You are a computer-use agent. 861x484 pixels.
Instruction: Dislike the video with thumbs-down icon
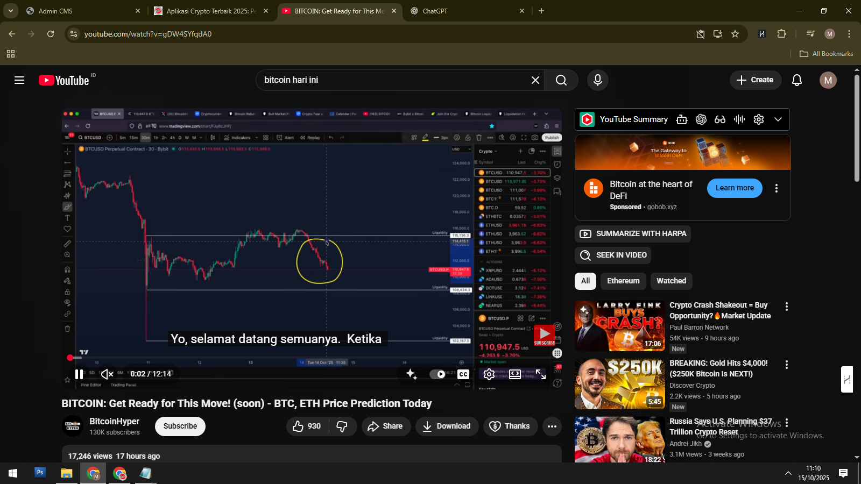[x=342, y=426]
